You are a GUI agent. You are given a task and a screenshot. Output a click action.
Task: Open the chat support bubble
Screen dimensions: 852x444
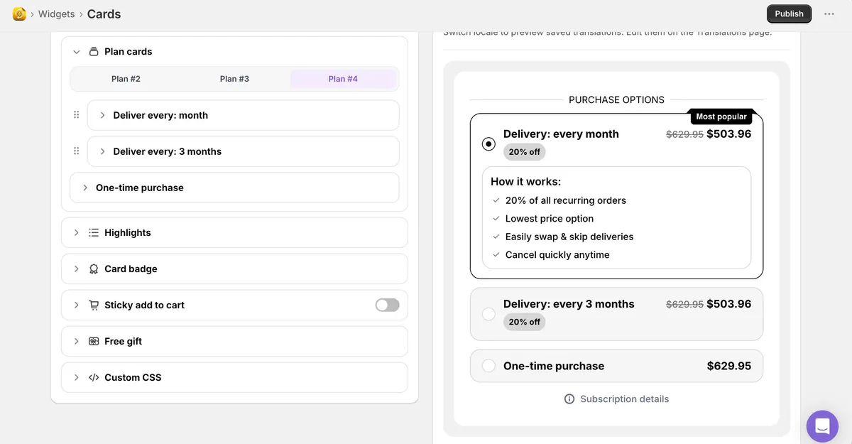822,426
